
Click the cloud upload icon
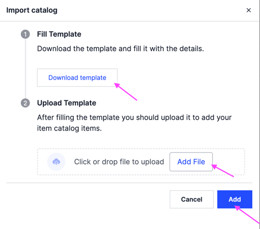(x=56, y=162)
